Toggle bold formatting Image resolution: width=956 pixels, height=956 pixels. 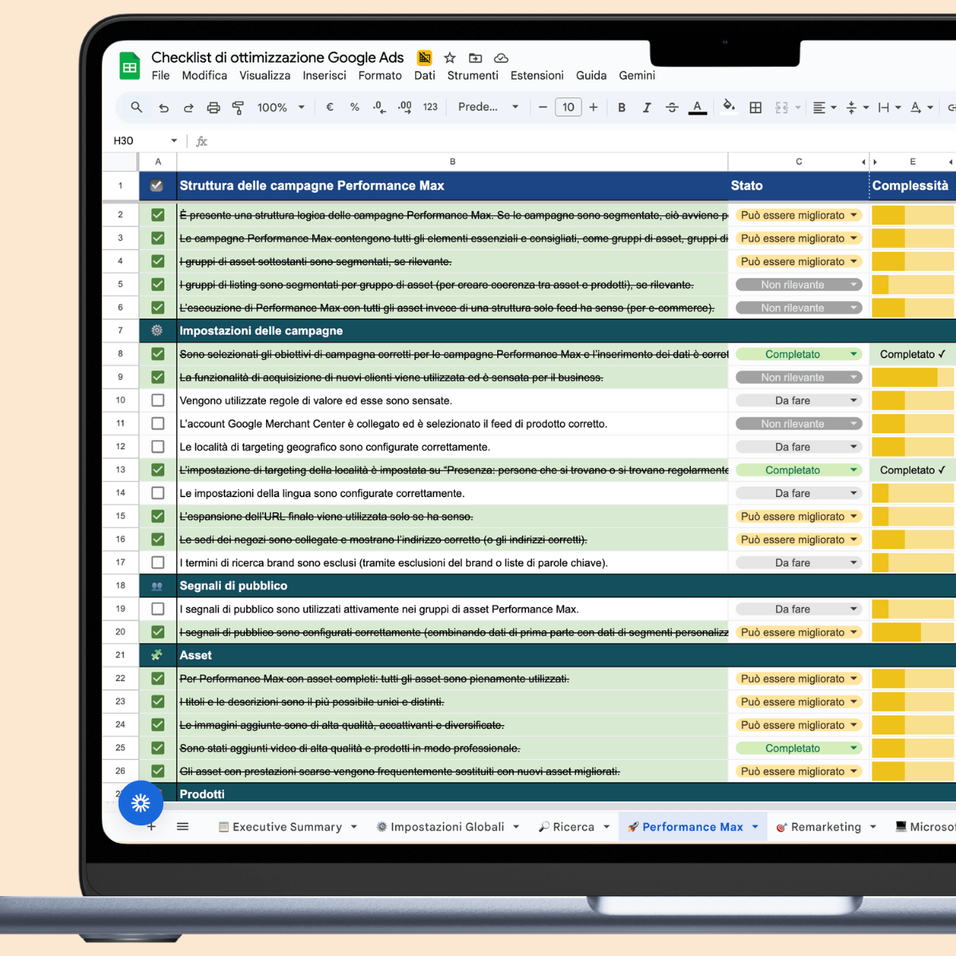[621, 108]
